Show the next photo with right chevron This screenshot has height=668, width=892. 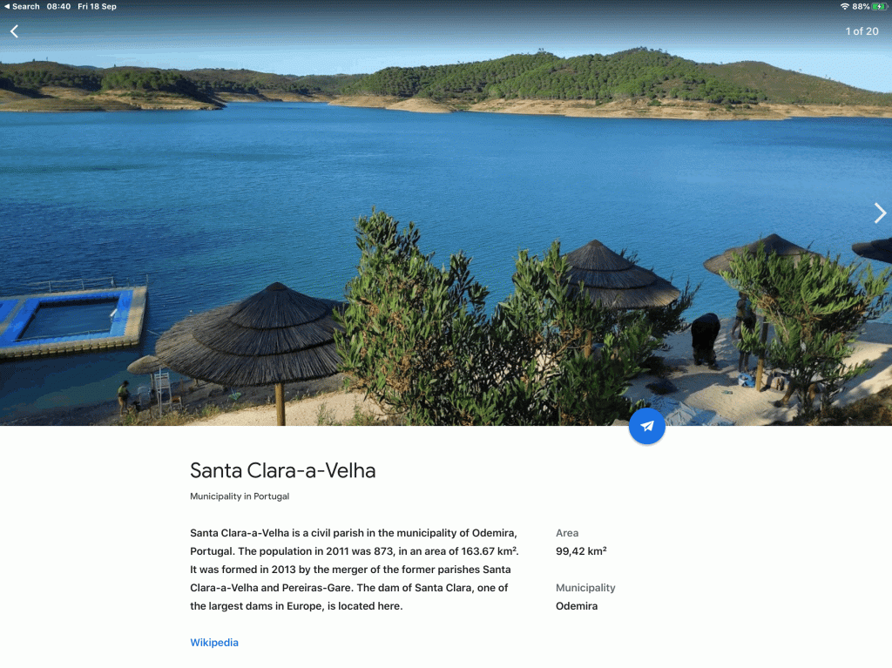pyautogui.click(x=880, y=213)
